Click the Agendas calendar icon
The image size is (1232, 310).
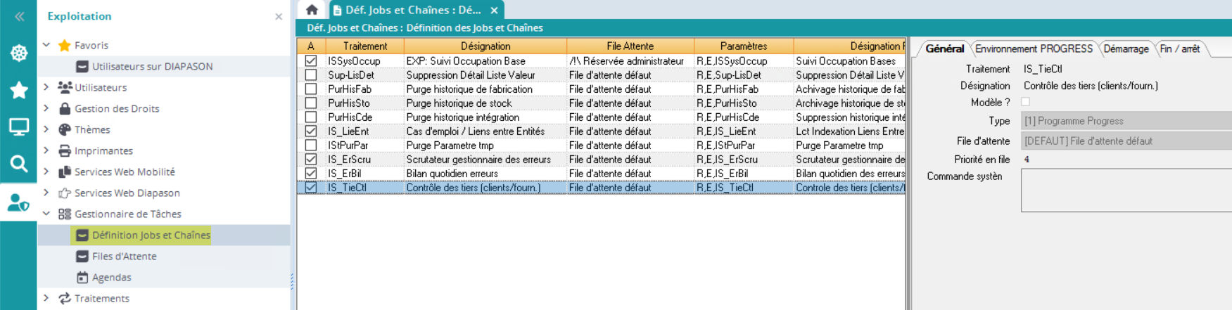[82, 277]
